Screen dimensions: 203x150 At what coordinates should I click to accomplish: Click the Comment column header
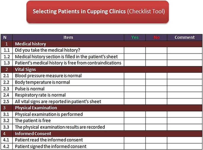tap(184, 37)
